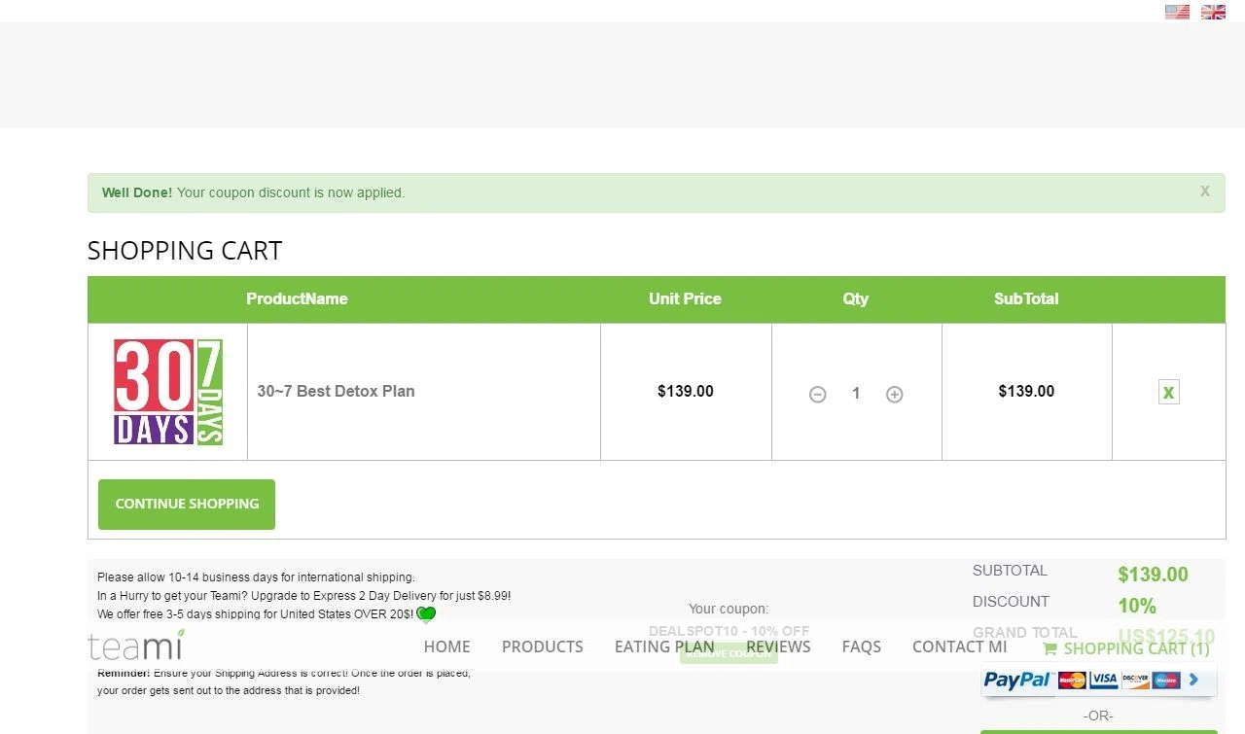
Task: Click the 30 Days 7 Days product thumbnail
Action: click(x=168, y=392)
